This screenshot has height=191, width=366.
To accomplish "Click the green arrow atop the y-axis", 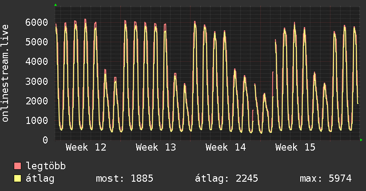I will (56, 5).
